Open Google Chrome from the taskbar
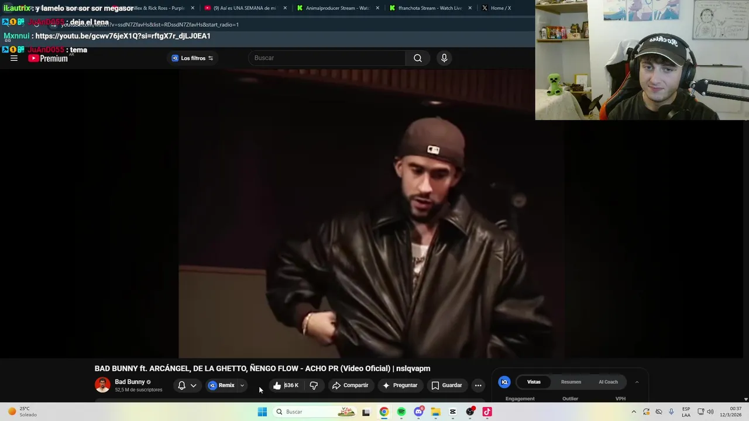The height and width of the screenshot is (421, 749). [384, 412]
